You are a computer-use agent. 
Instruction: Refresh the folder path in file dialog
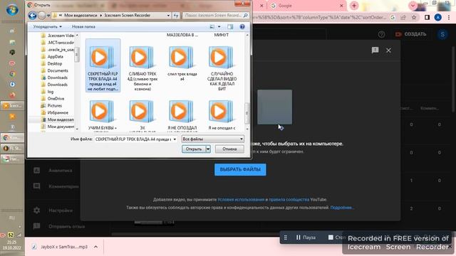tap(176, 16)
